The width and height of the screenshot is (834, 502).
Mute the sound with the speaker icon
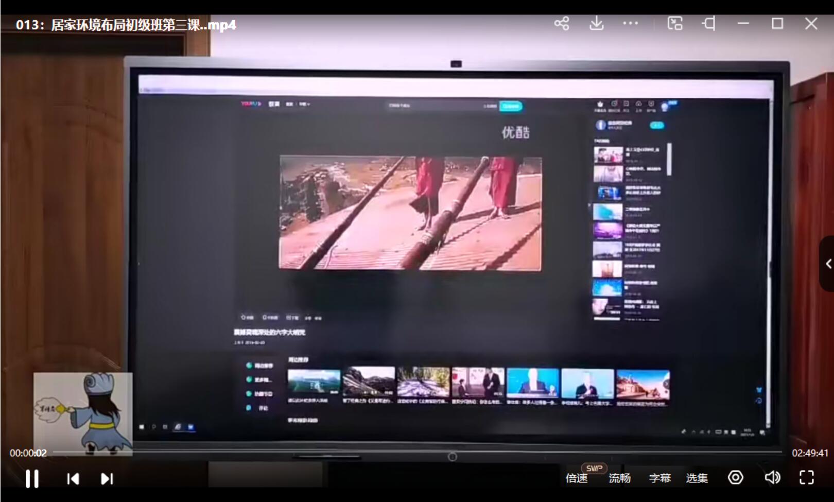[x=772, y=478]
